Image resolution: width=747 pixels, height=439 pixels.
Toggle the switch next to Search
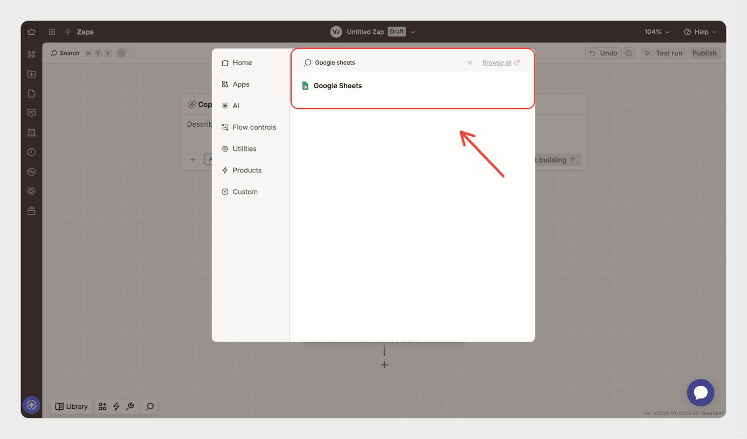tap(124, 53)
